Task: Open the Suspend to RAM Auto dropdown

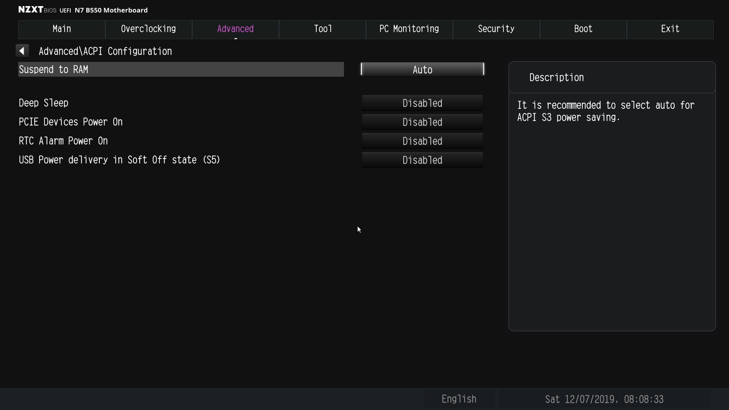Action: pos(422,69)
